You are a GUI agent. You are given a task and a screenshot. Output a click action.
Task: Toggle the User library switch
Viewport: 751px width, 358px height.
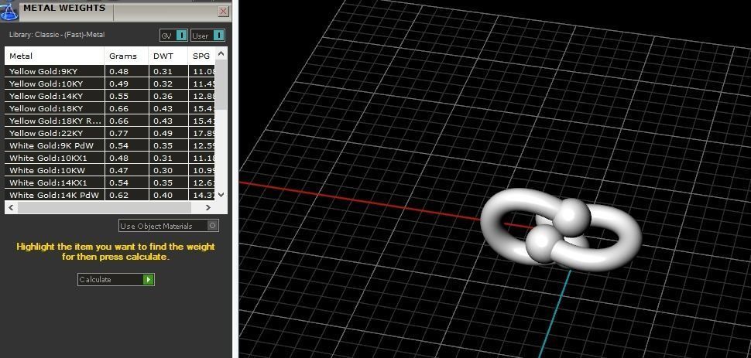[207, 36]
